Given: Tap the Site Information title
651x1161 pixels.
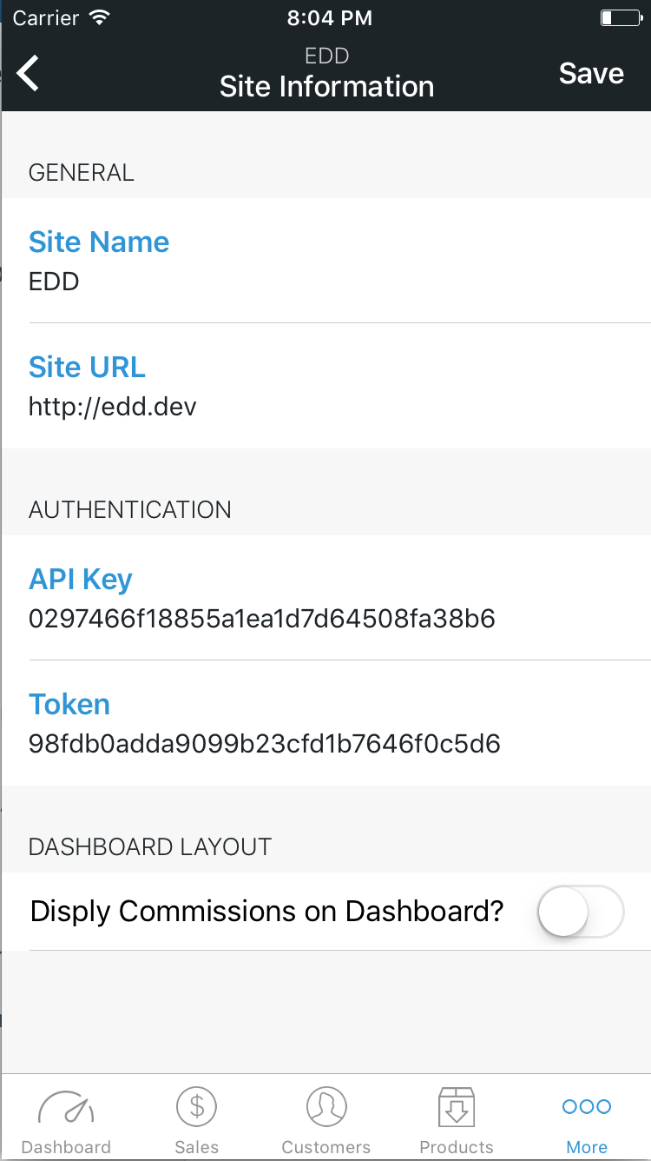Looking at the screenshot, I should coord(326,87).
